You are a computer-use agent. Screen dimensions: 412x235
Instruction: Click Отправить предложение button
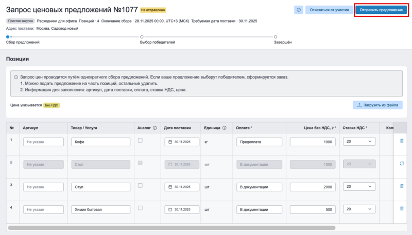click(382, 10)
